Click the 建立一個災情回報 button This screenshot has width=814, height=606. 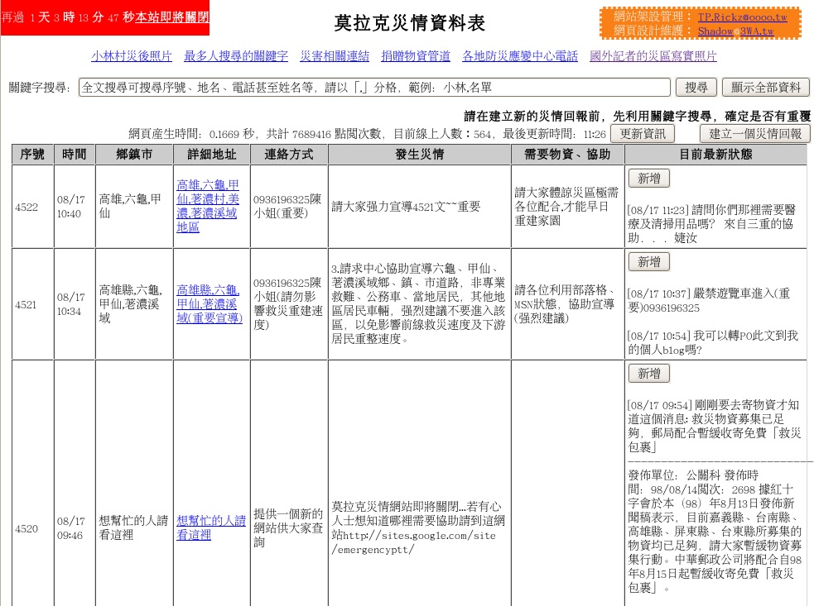(x=755, y=134)
